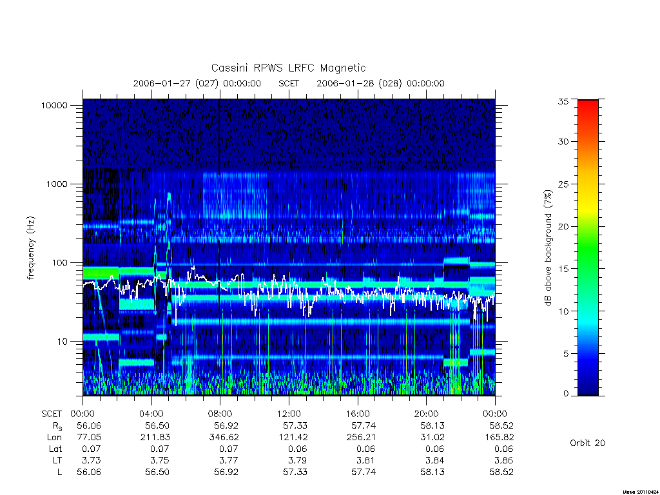Click the "15" value on the colorbar scale
660x495 pixels.
pos(563,269)
